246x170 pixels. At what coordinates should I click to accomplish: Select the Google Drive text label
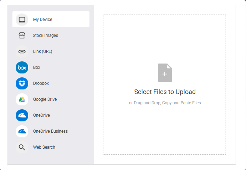(x=45, y=99)
